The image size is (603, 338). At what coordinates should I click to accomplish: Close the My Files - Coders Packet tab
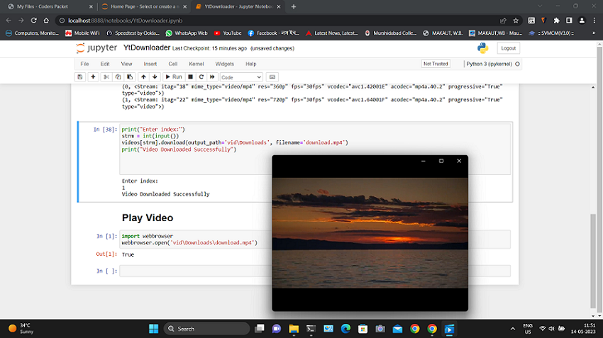(91, 6)
